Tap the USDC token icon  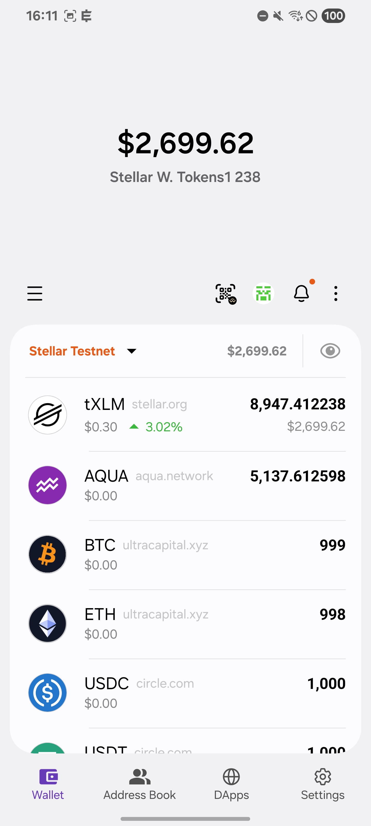pyautogui.click(x=47, y=693)
